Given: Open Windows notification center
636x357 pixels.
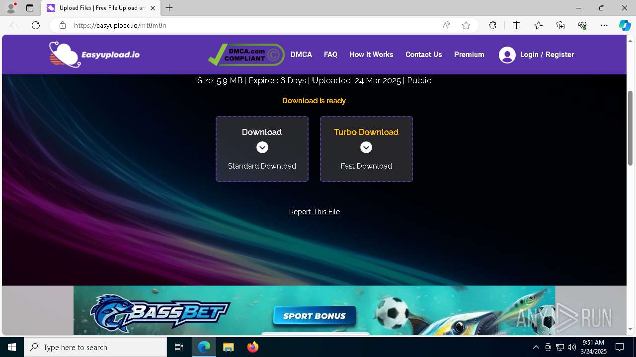Looking at the screenshot, I should coord(620,347).
